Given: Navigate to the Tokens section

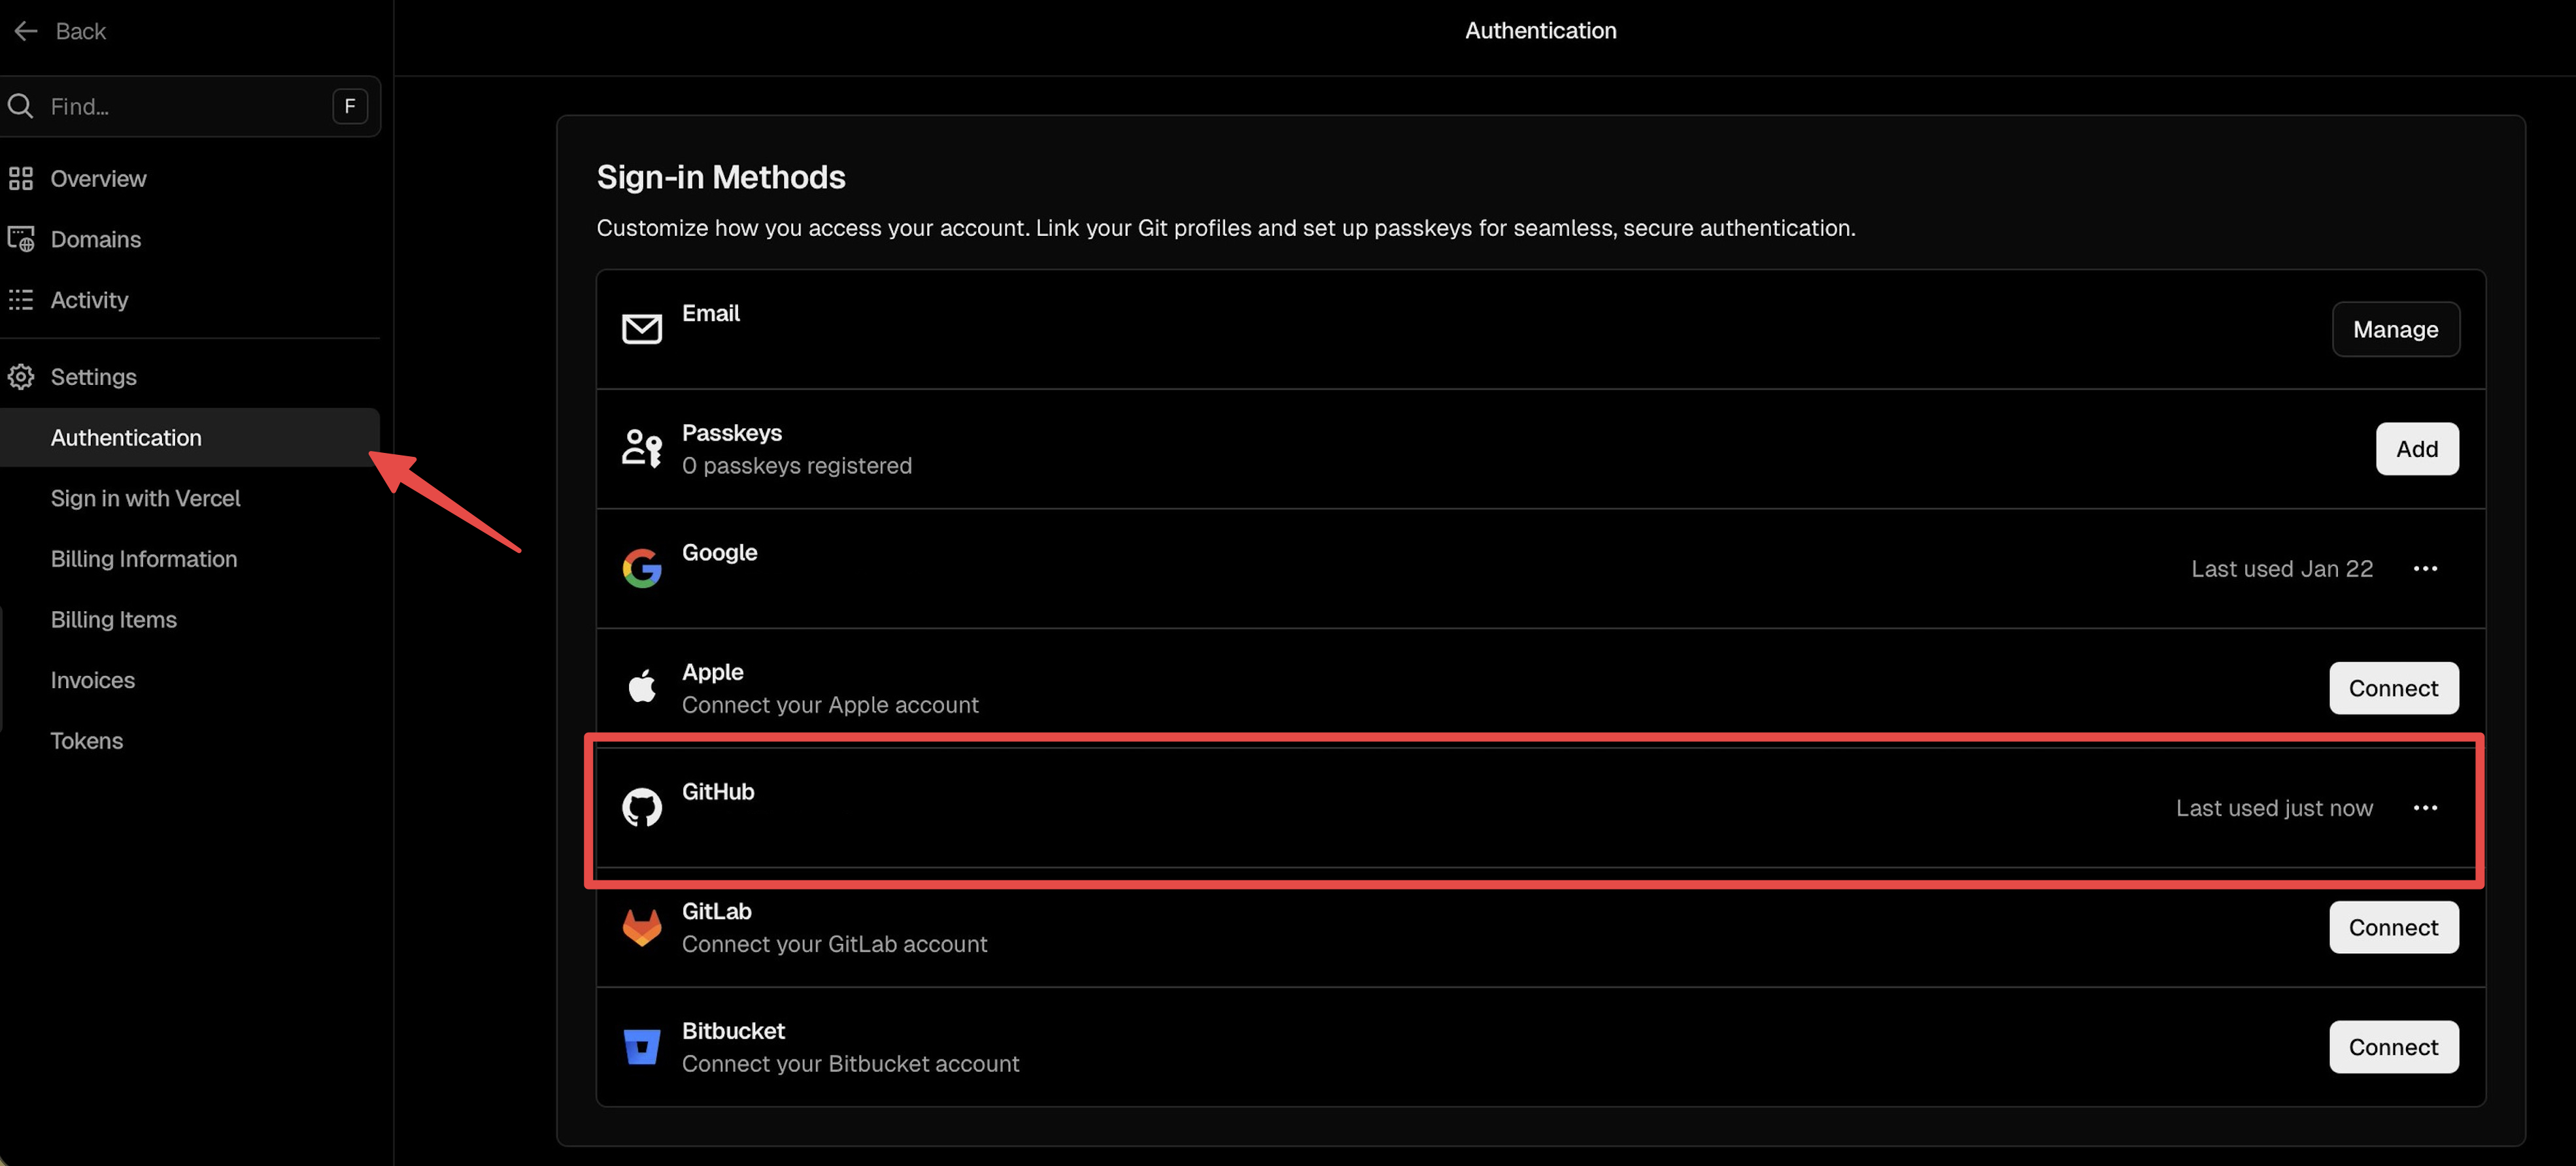Looking at the screenshot, I should pyautogui.click(x=86, y=740).
